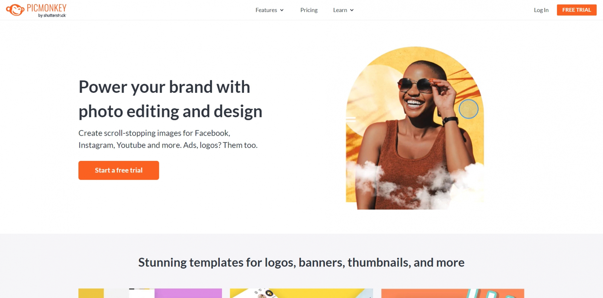Viewport: 603px width, 298px height.
Task: Click the yellow circle on hero image
Action: click(468, 109)
